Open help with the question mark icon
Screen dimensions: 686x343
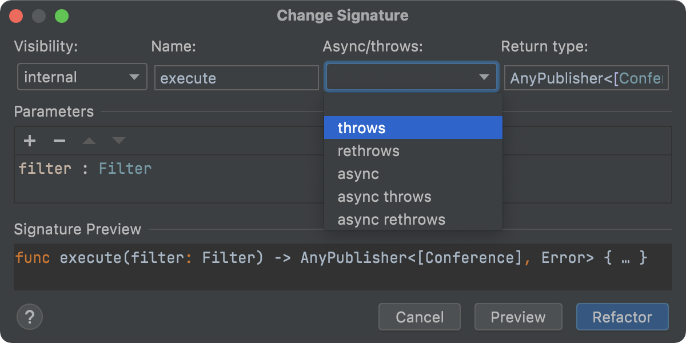coord(30,317)
